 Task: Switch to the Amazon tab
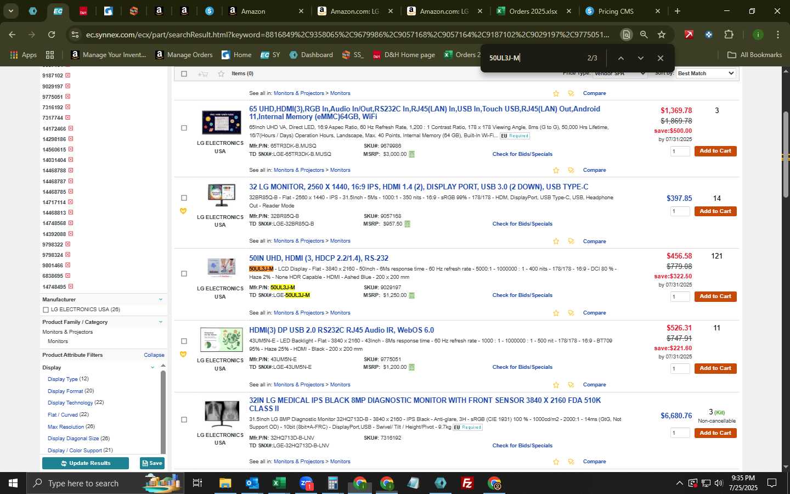[266, 11]
